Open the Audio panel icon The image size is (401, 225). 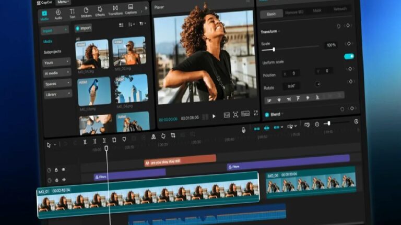click(x=58, y=14)
